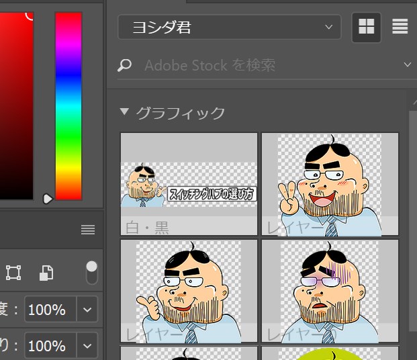Open the ヨシダ君 library dropdown
The height and width of the screenshot is (360, 417).
(229, 27)
